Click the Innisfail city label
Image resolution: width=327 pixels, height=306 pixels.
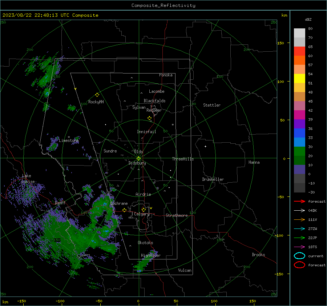tap(146, 132)
